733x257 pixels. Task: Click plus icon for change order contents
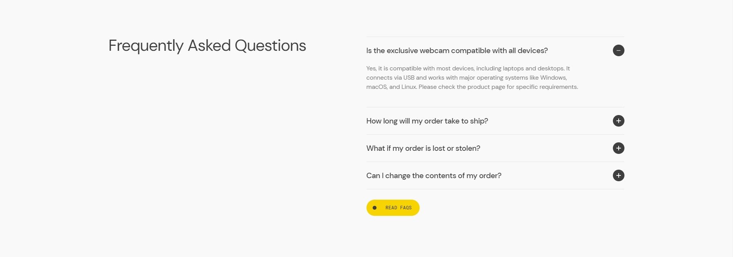pyautogui.click(x=618, y=175)
